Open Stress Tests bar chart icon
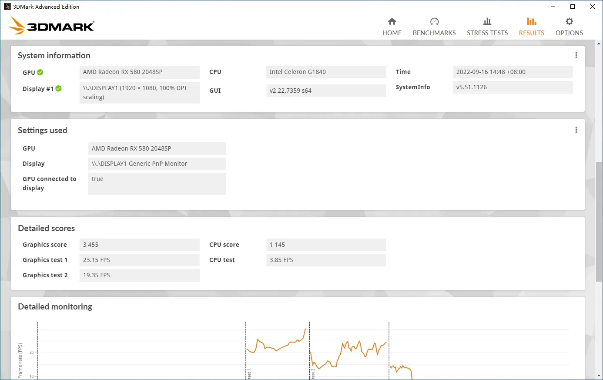603x380 pixels. coord(487,21)
